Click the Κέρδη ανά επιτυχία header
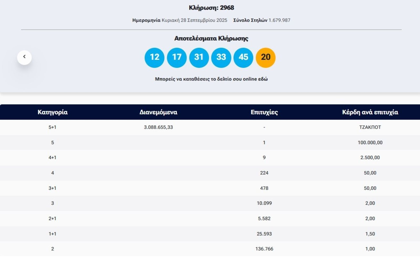 point(370,112)
